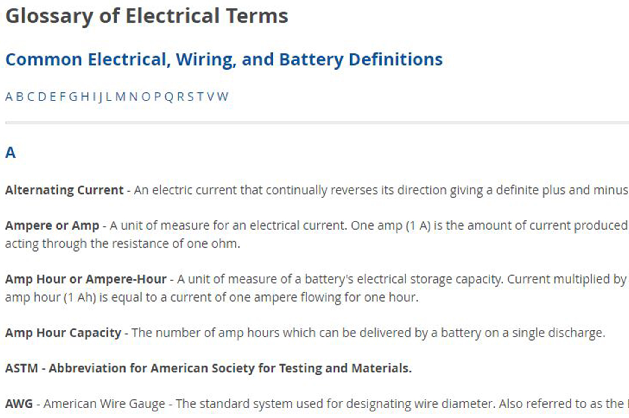Jump to letter L in index
The image size is (629, 418).
pyautogui.click(x=109, y=97)
